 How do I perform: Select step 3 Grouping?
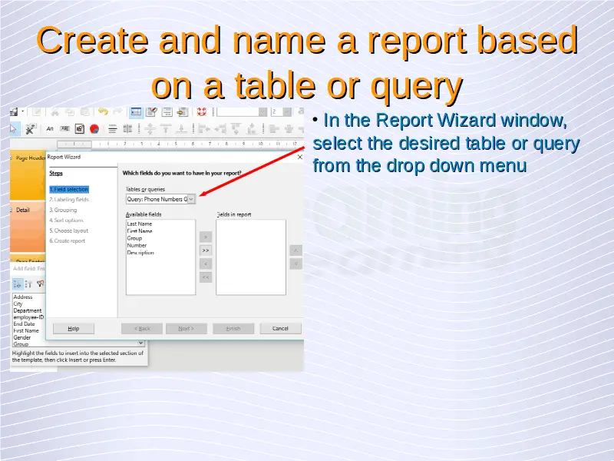64,210
